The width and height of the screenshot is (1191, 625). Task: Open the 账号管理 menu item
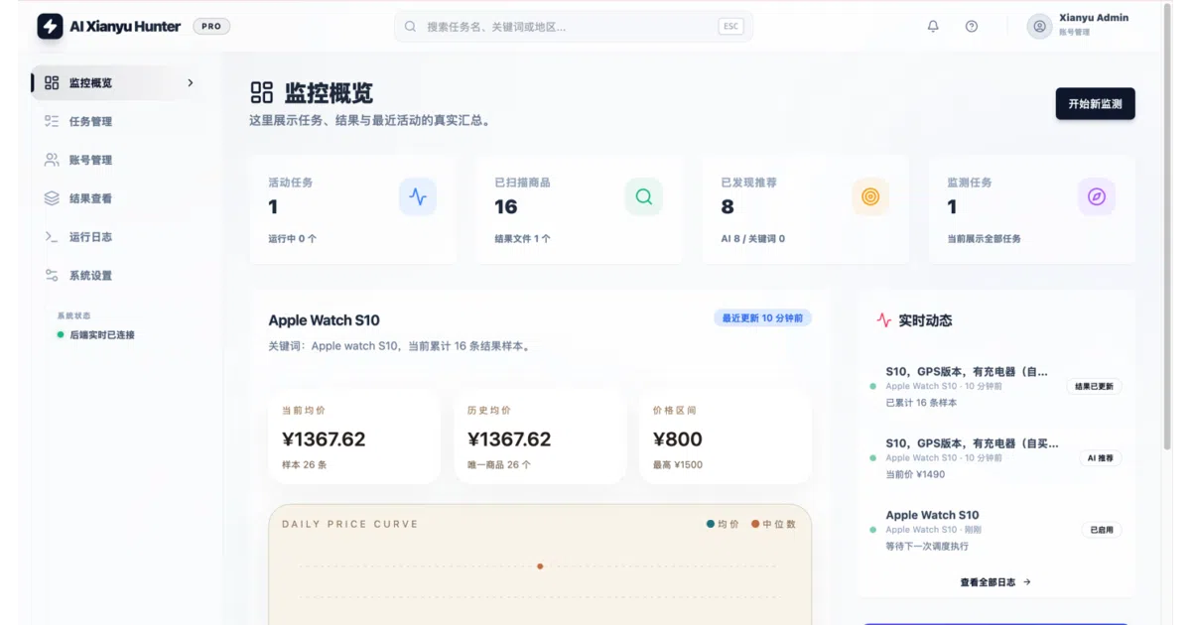(120, 160)
